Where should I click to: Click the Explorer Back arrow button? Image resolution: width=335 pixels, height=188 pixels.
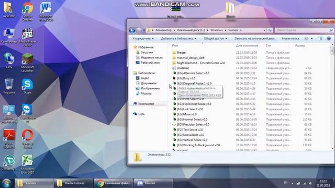tap(132, 30)
